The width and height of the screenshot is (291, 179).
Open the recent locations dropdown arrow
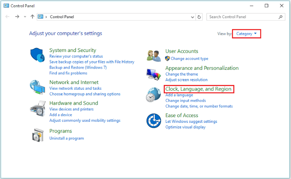[x=25, y=17]
